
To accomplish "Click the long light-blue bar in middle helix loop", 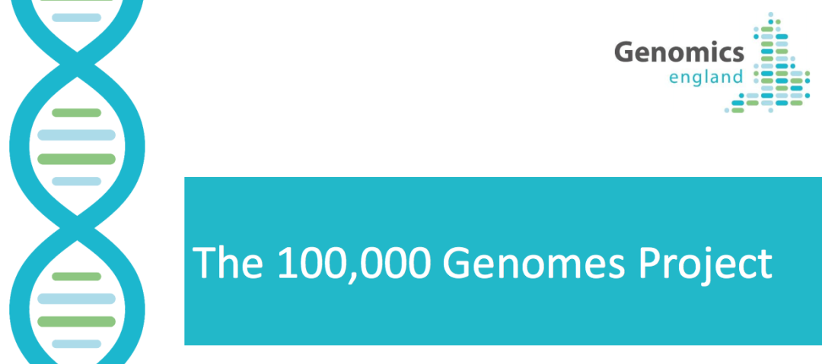I will [x=77, y=135].
